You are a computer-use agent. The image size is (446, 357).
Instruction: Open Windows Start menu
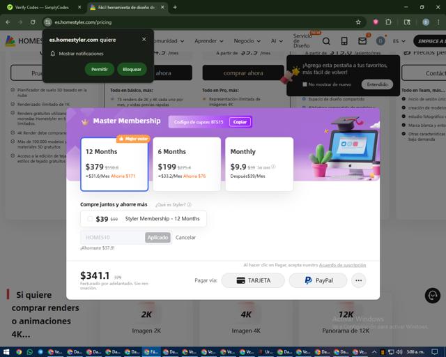(x=6, y=352)
